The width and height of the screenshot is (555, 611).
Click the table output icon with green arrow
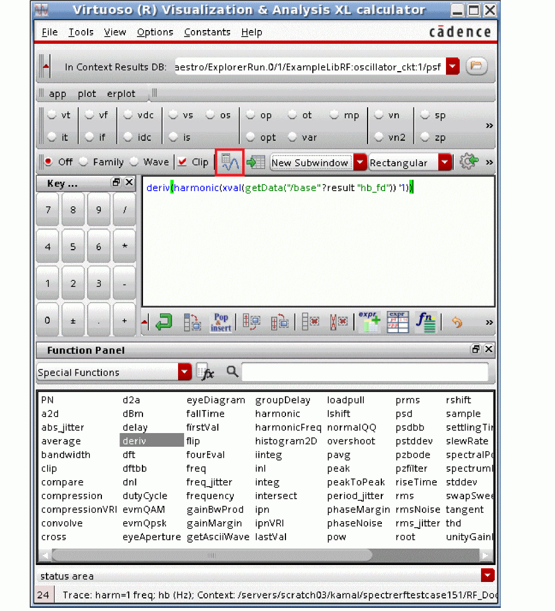pyautogui.click(x=255, y=163)
